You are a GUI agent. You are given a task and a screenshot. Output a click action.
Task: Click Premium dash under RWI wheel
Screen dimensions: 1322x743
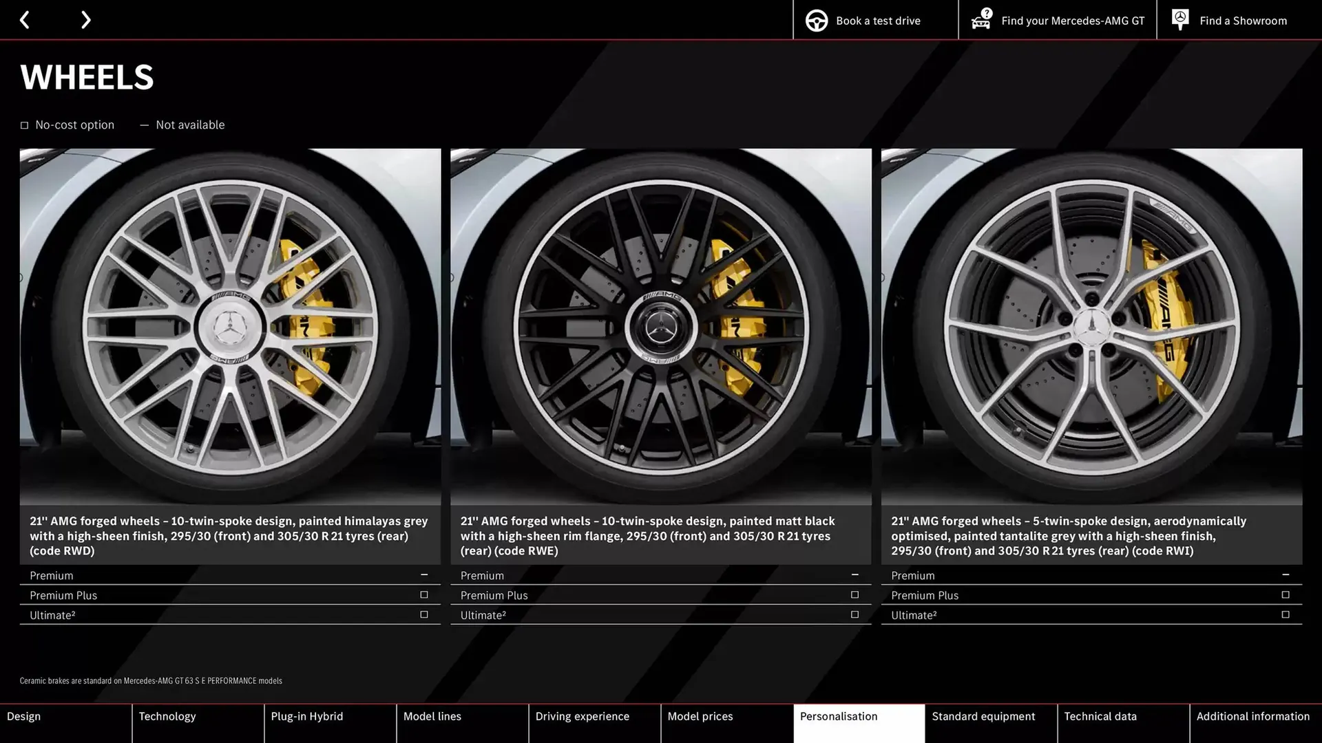[x=1286, y=574]
